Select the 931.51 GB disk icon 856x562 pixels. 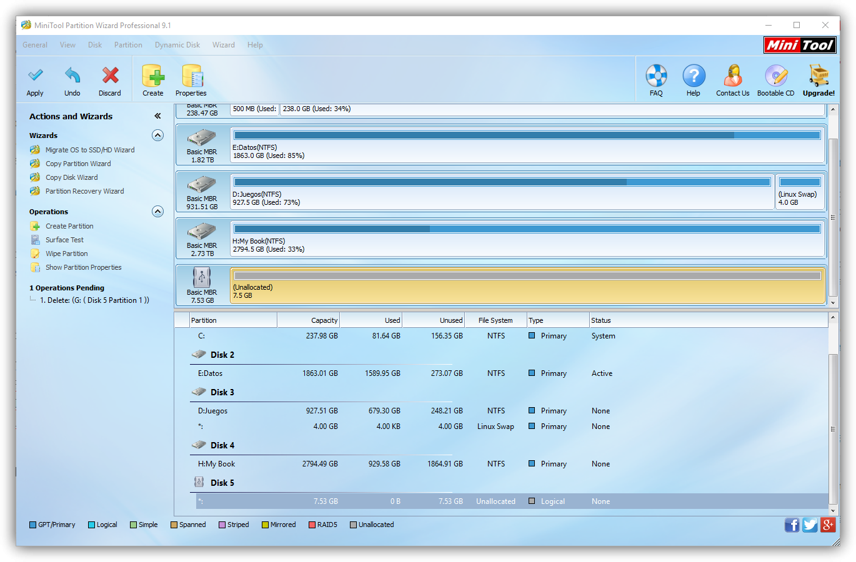202,184
